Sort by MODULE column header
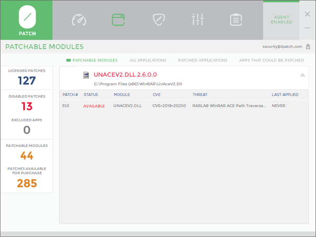Image resolution: width=316 pixels, height=237 pixels. tap(122, 95)
